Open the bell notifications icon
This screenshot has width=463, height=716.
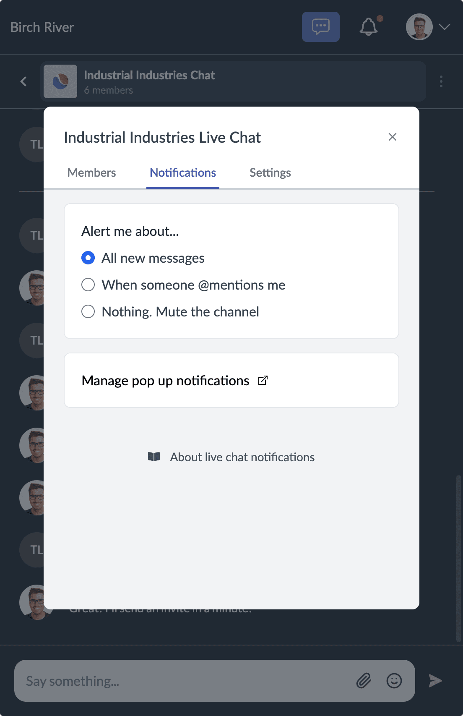(x=369, y=27)
